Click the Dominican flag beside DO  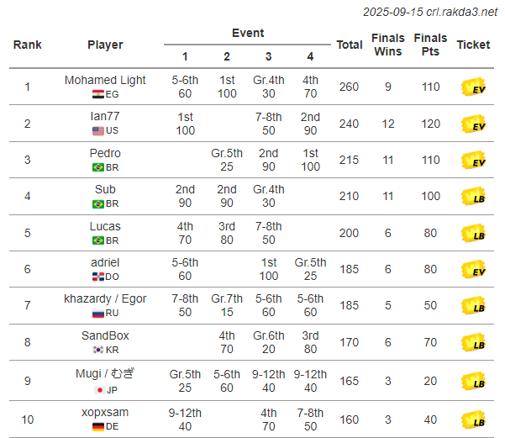(x=98, y=277)
